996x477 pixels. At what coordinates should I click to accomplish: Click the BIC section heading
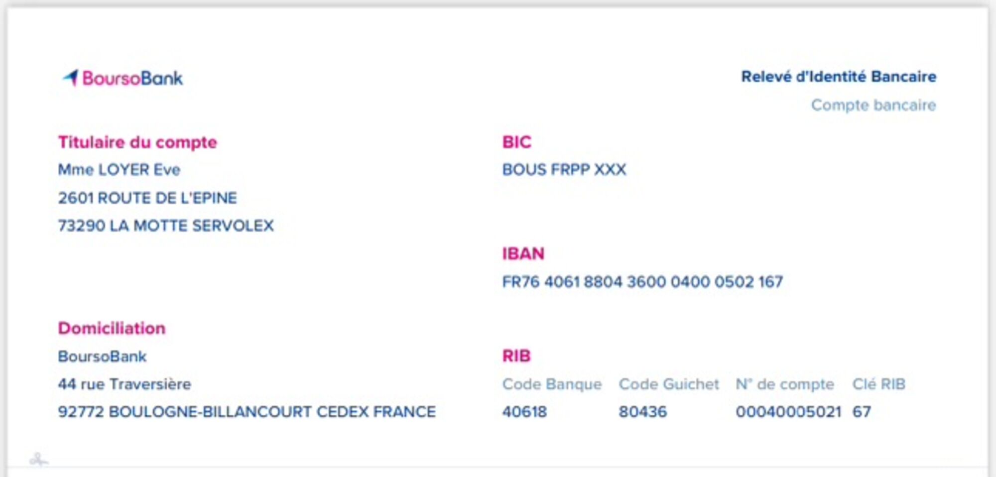click(x=516, y=142)
